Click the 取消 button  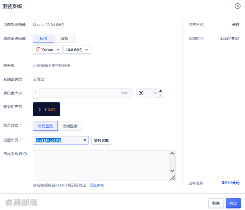pos(216,203)
